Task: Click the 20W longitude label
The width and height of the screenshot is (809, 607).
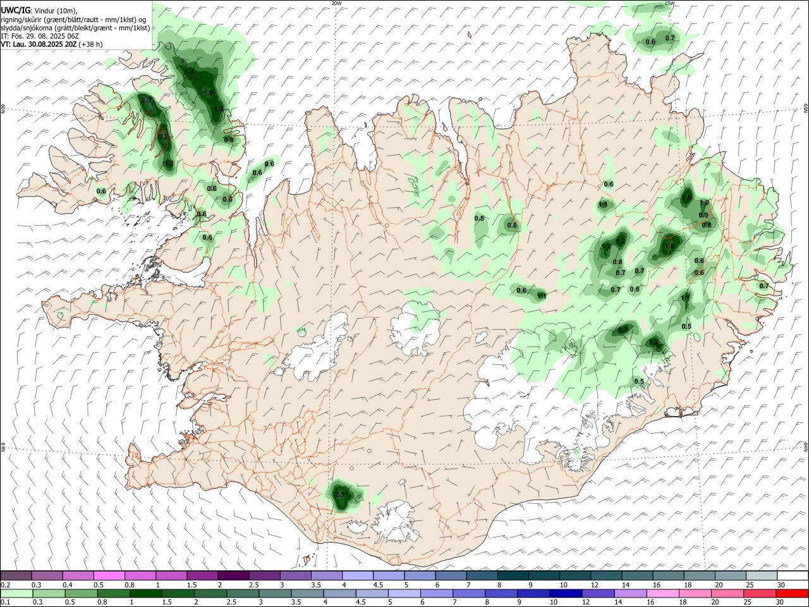Action: (x=336, y=3)
